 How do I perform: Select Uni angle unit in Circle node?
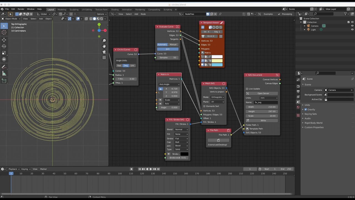coord(132,66)
